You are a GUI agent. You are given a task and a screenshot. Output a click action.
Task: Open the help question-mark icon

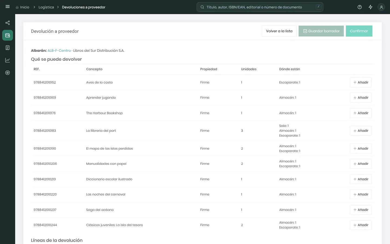click(360, 7)
